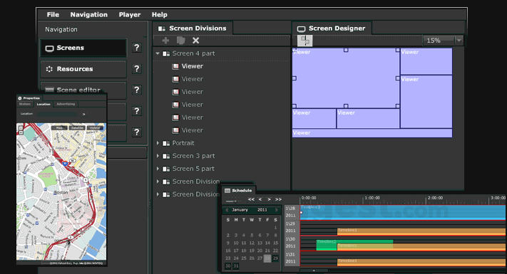The height and width of the screenshot is (274, 507).
Task: Click the double-right fast-forward button in Schedule
Action: click(278, 199)
